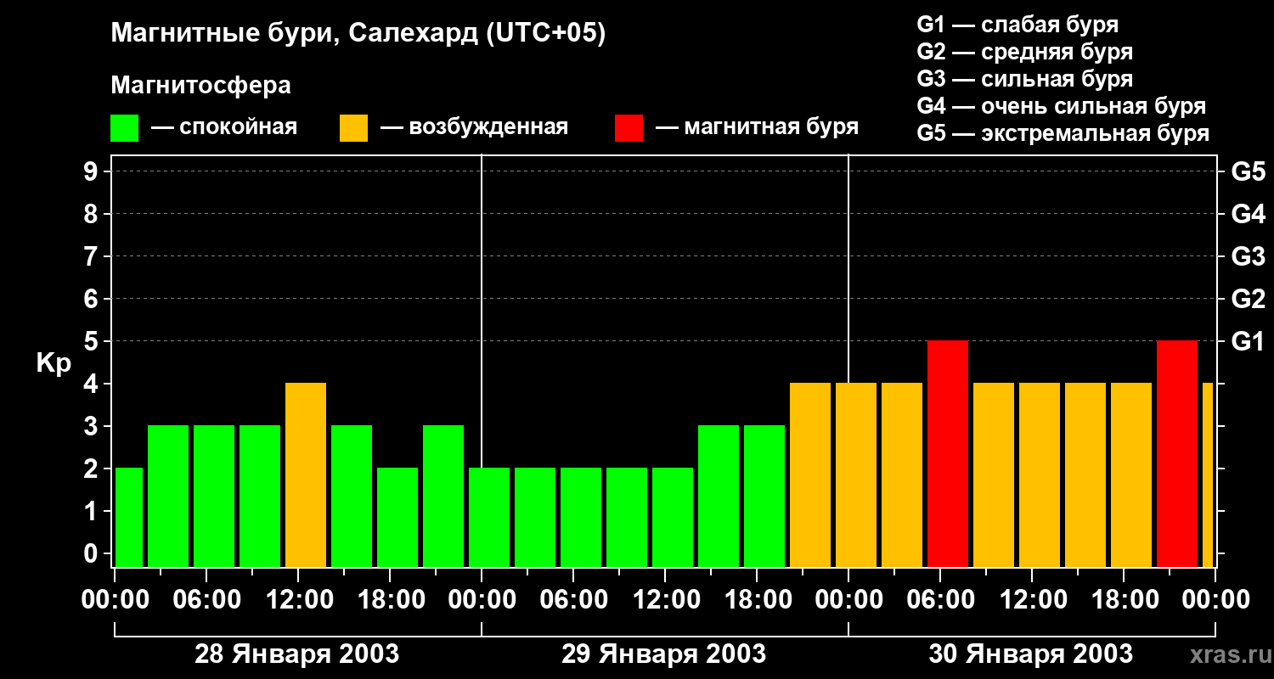The image size is (1274, 679).
Task: Click the '— магнитная буря' legend label
Action: click(x=757, y=127)
